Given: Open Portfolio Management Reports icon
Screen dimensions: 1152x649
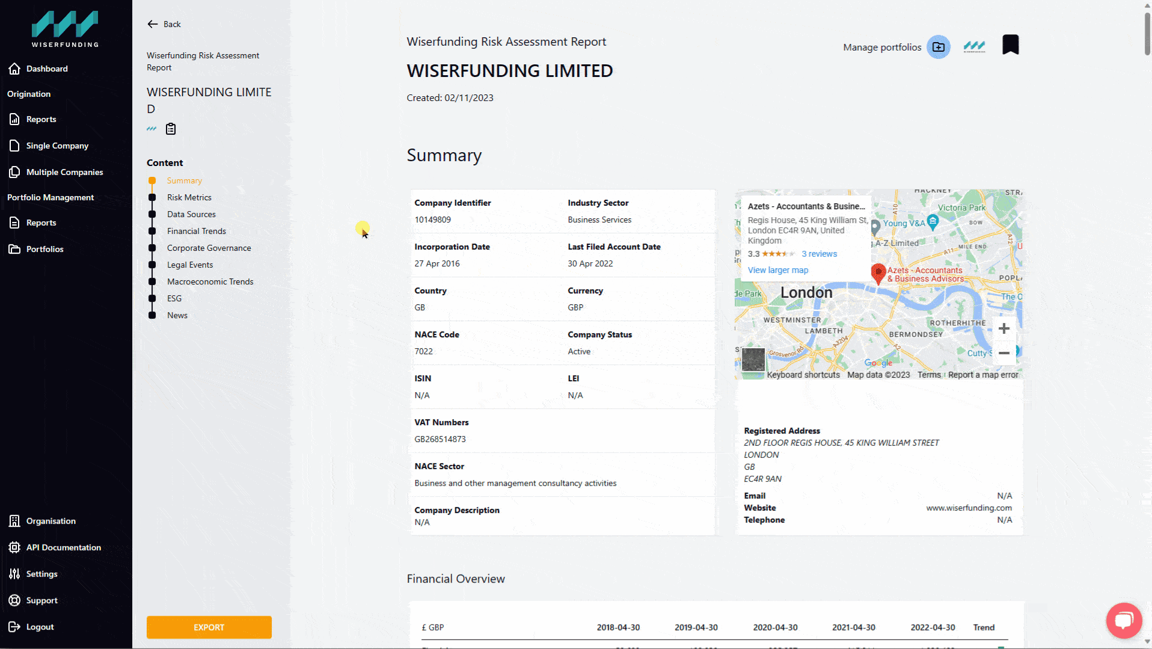Looking at the screenshot, I should (x=14, y=223).
